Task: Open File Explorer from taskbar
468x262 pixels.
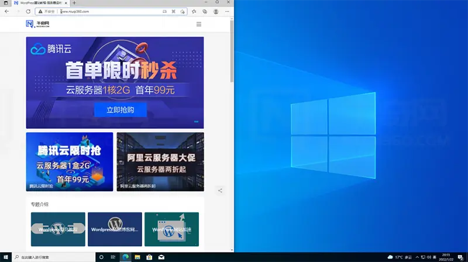Action: [x=137, y=257]
